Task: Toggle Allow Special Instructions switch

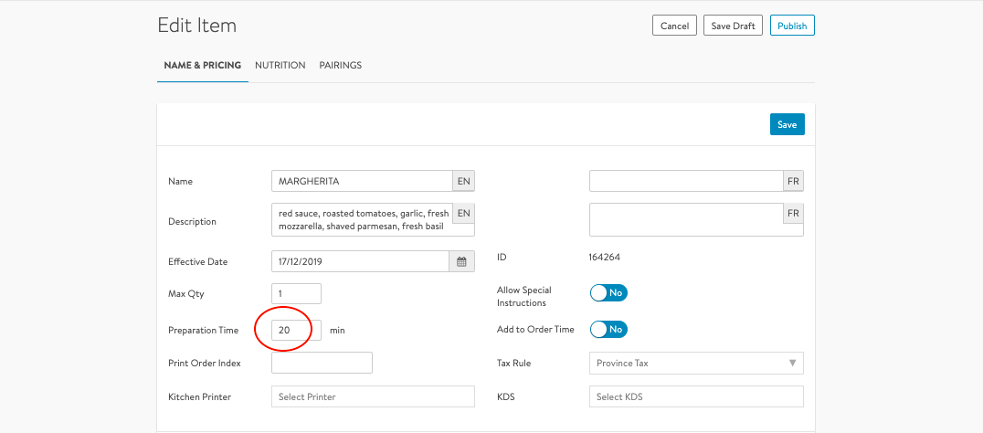Action: (x=608, y=293)
